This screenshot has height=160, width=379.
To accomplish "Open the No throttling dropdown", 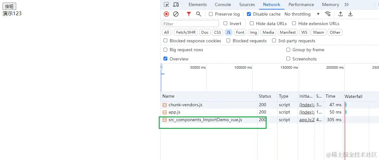I will pos(302,14).
